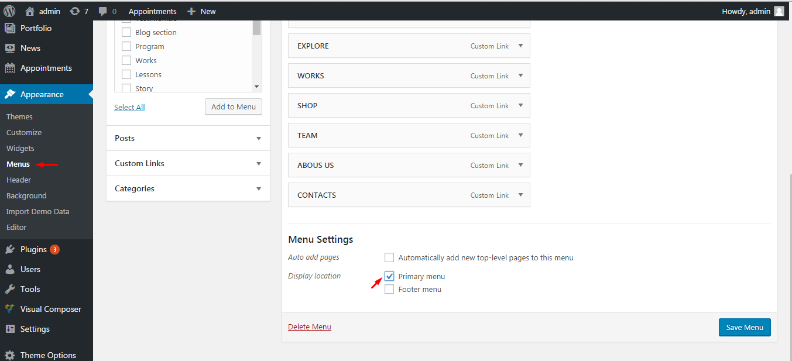Expand the TEAM menu item arrow
Image resolution: width=792 pixels, height=361 pixels.
(520, 135)
